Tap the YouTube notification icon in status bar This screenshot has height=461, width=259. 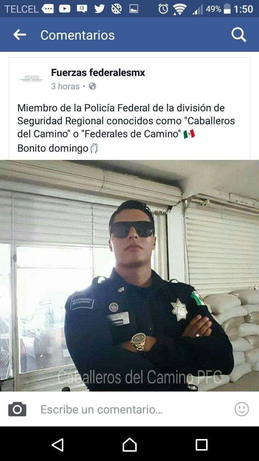(x=65, y=9)
